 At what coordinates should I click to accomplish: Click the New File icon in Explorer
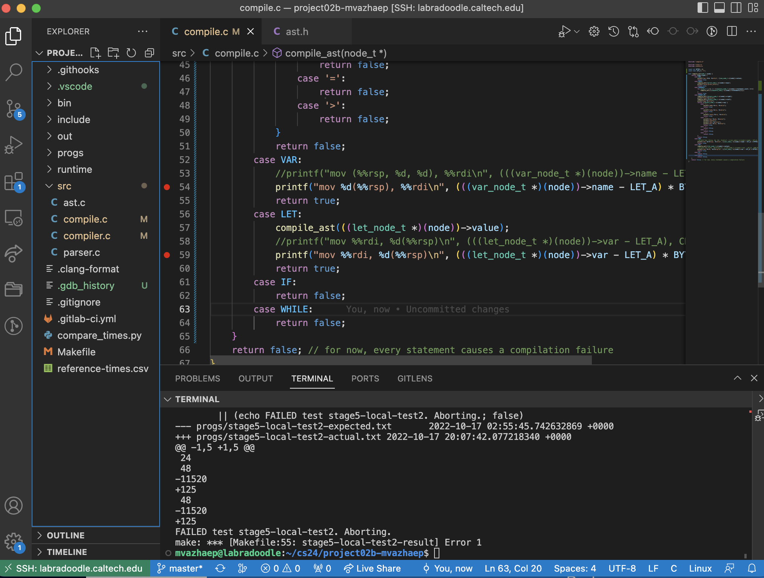point(95,53)
